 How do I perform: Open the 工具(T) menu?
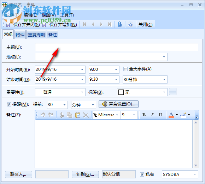(67, 15)
